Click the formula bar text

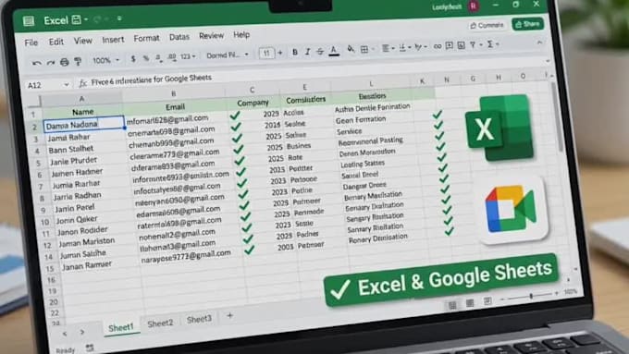tap(151, 79)
